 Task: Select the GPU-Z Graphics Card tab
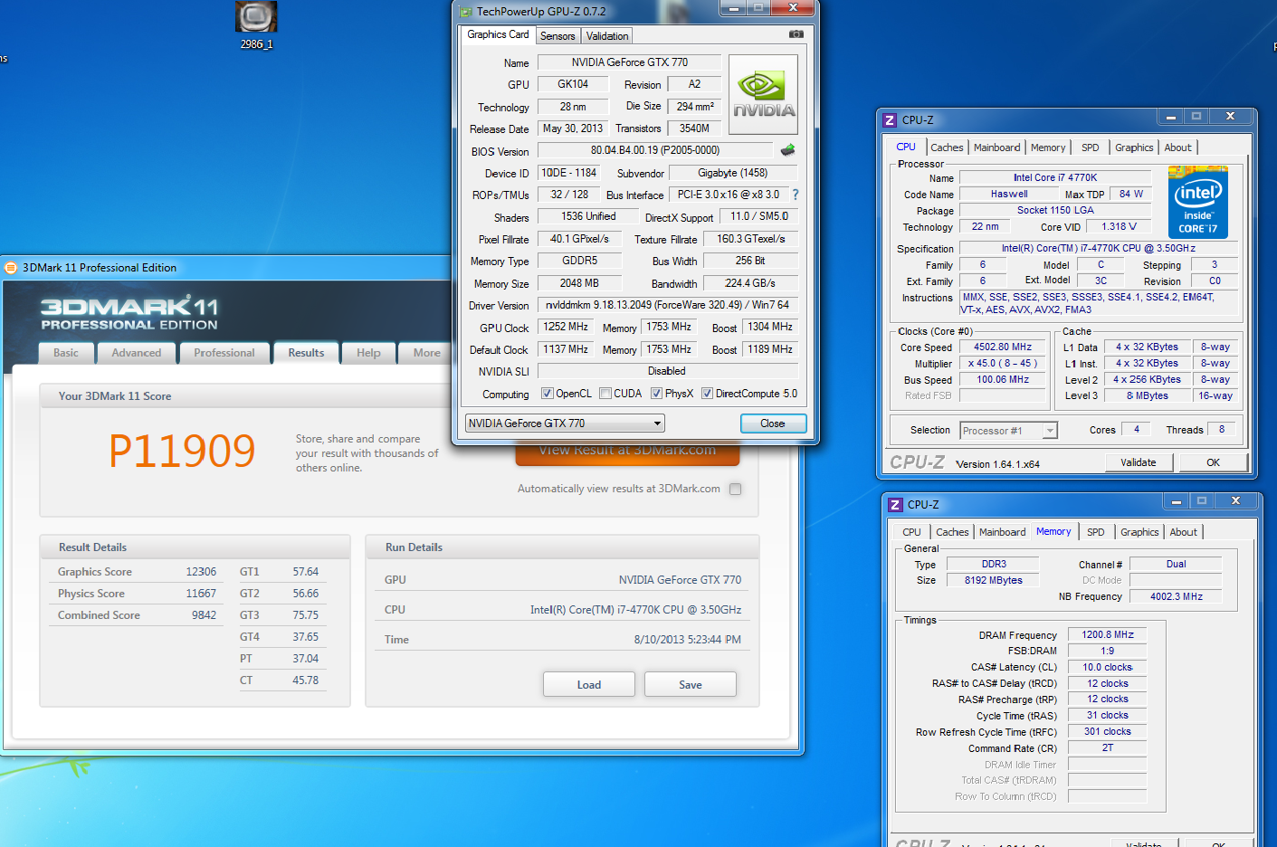pyautogui.click(x=498, y=34)
